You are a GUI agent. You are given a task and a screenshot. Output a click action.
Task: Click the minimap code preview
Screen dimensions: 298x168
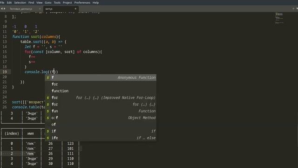pos(279,18)
